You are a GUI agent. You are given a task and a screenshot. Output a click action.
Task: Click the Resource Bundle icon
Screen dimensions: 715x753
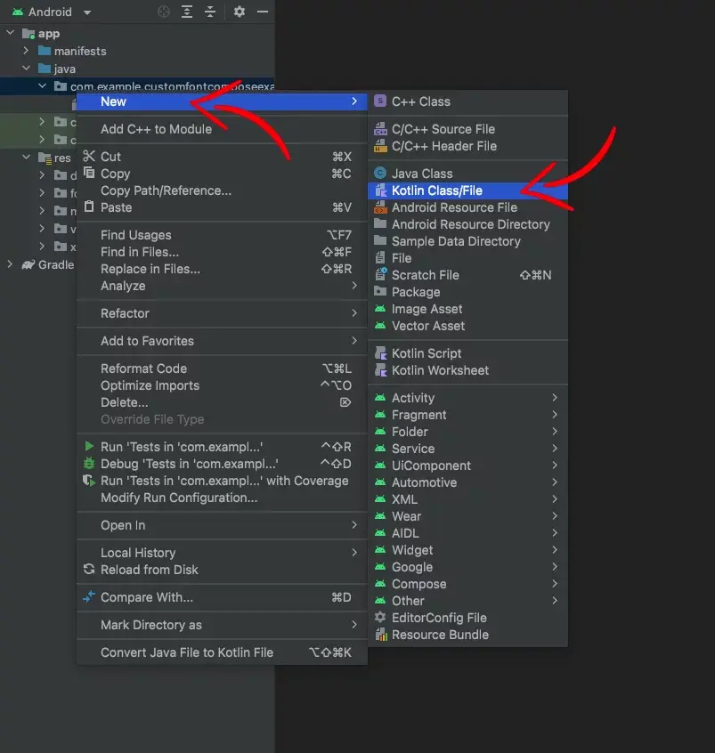tap(380, 635)
